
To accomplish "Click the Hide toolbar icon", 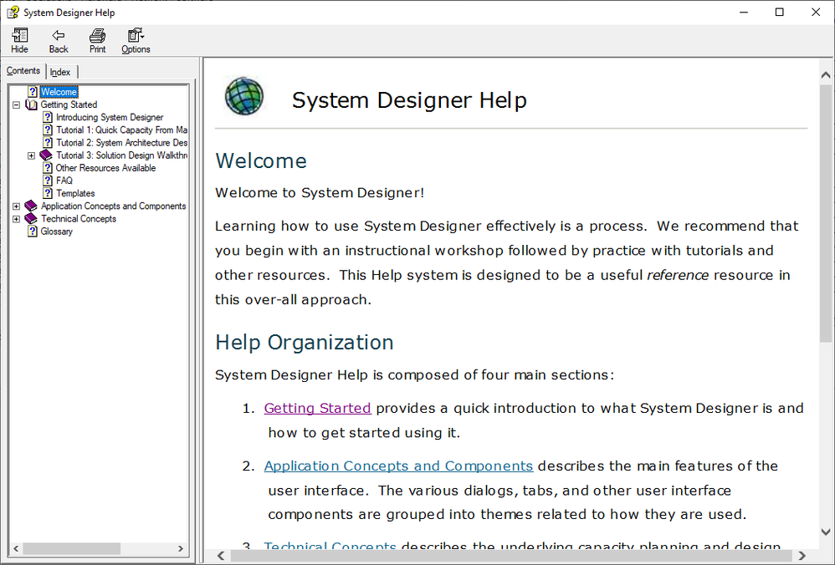I will point(19,35).
